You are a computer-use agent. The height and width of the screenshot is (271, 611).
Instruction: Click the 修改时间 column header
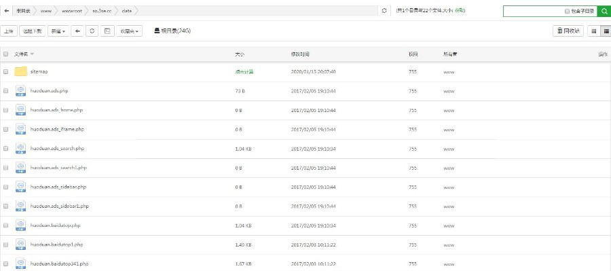tap(300, 54)
